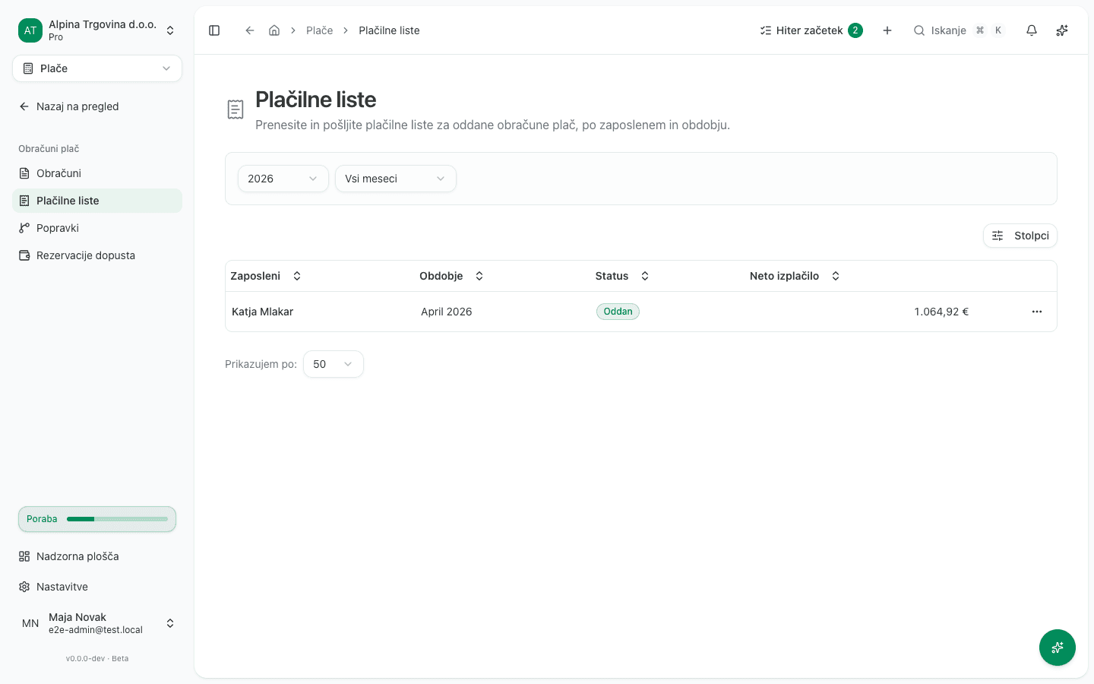Open the Plače module dropdown
The image size is (1094, 684).
pos(97,68)
